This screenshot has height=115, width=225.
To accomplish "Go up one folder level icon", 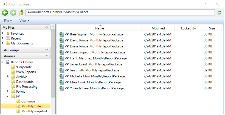I will point(21,13).
